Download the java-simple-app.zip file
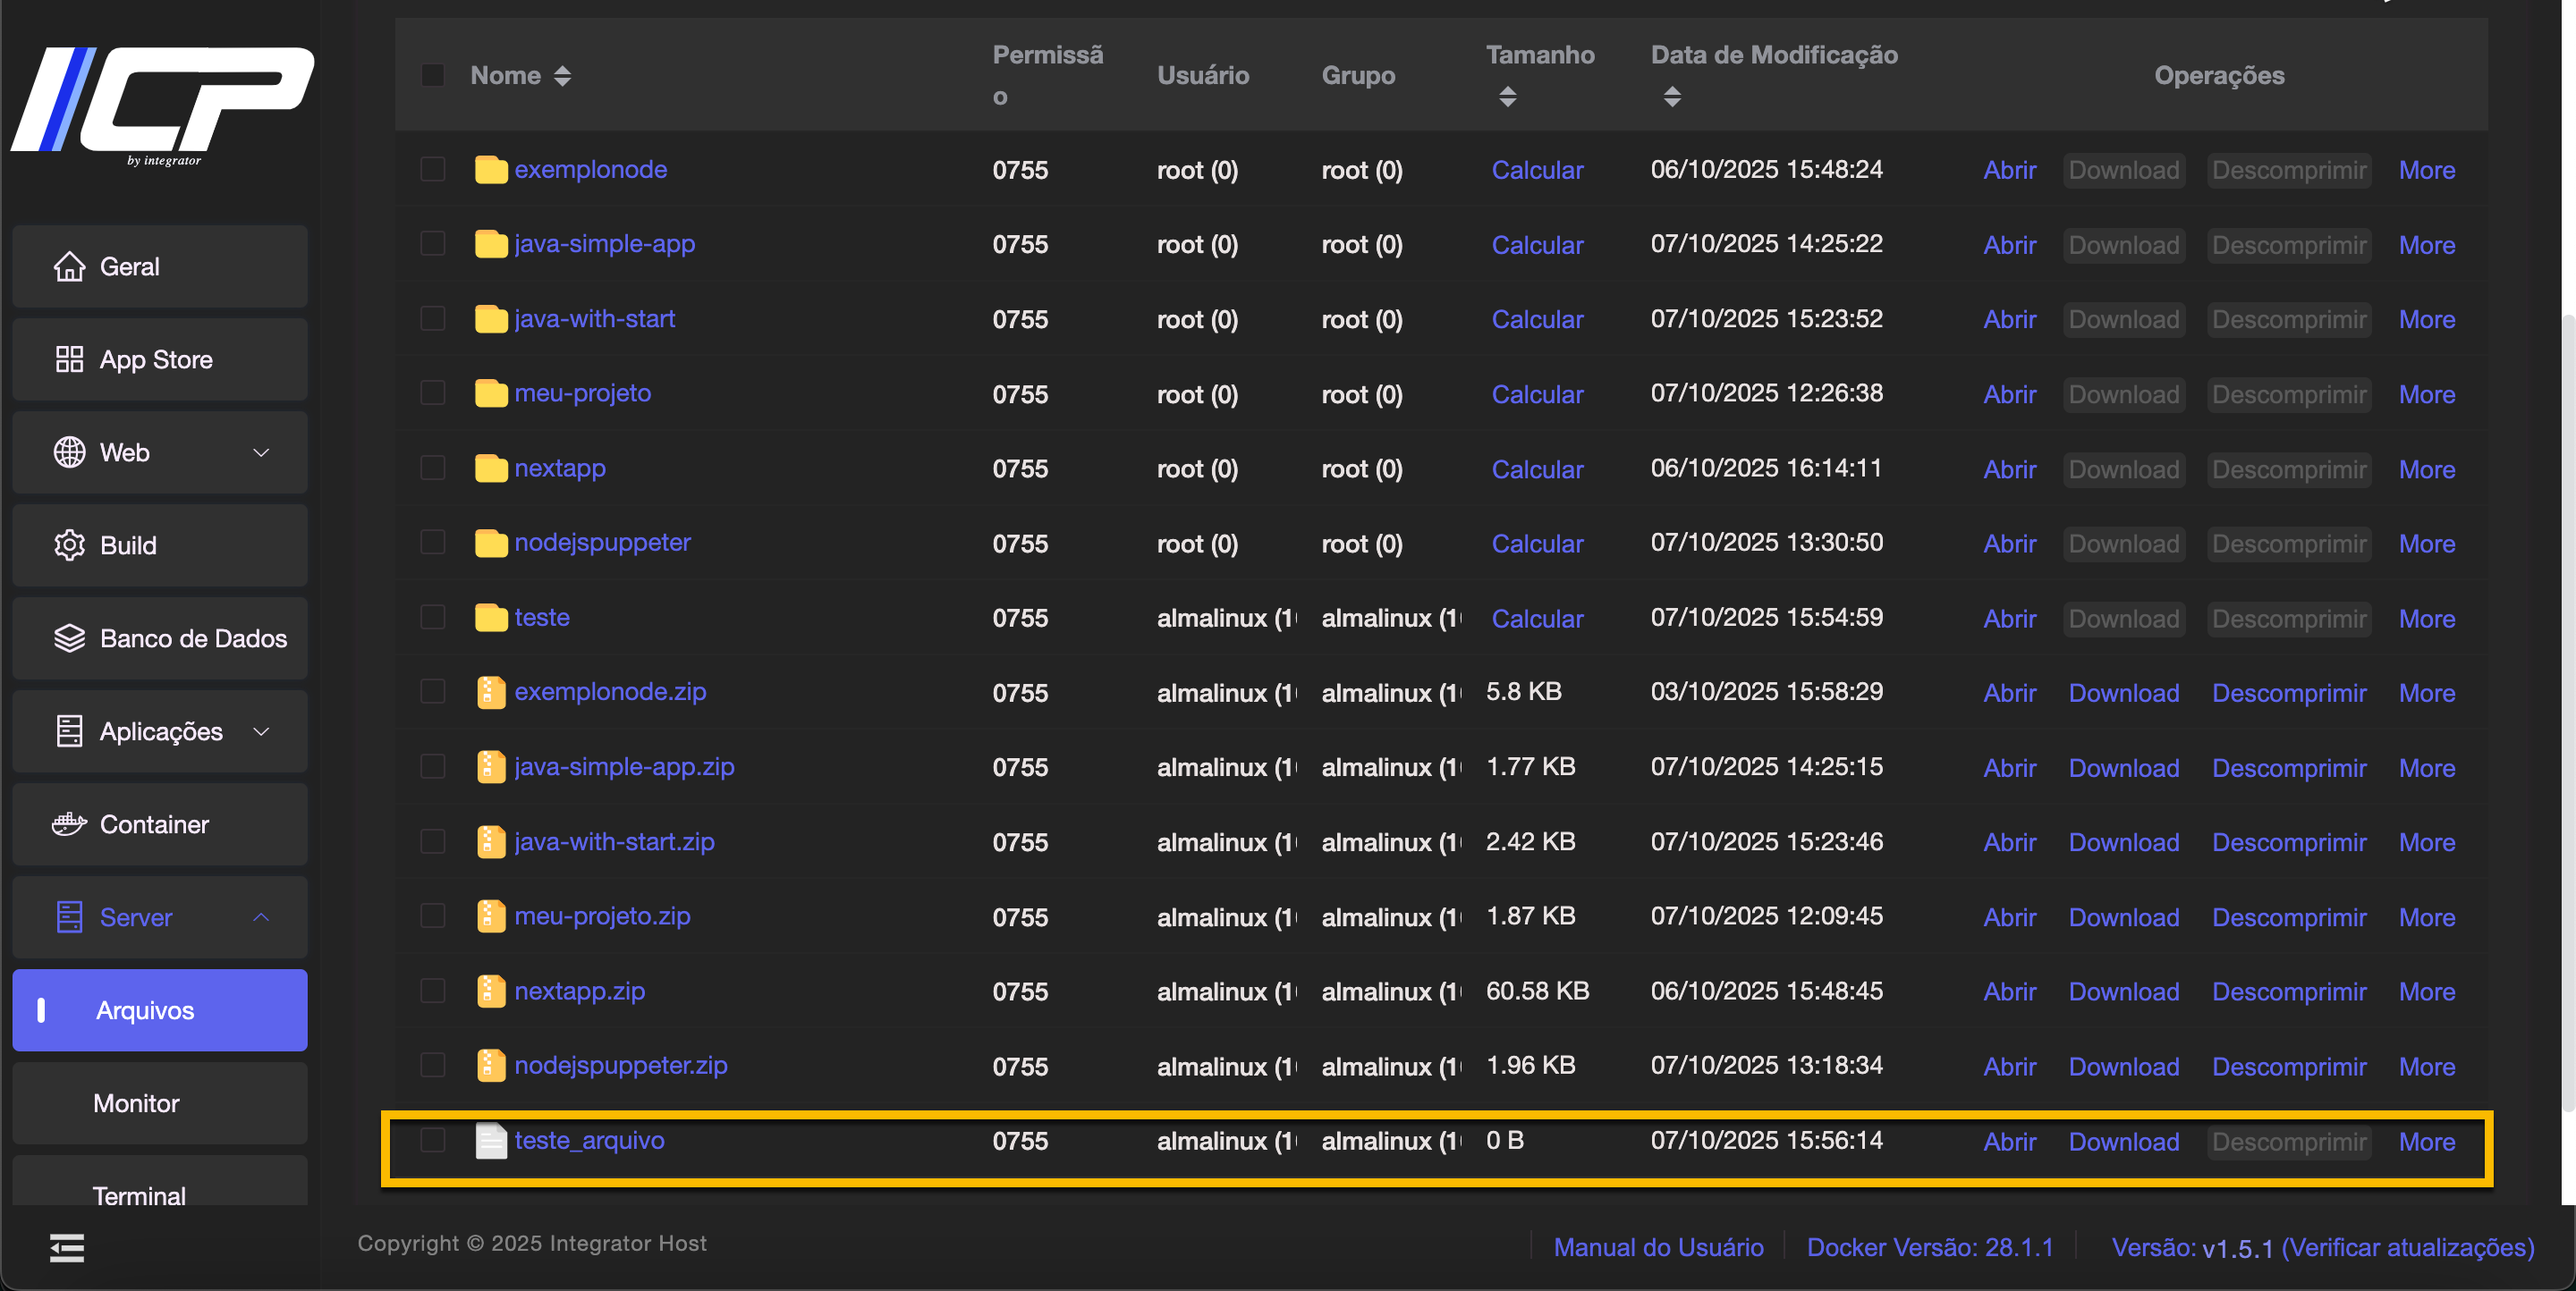The image size is (2576, 1291). [x=2123, y=767]
